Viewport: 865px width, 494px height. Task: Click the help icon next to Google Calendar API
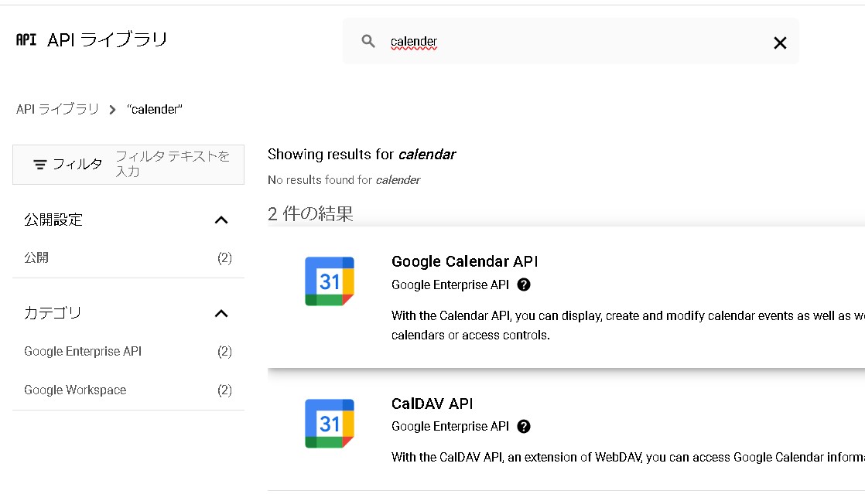pos(525,284)
